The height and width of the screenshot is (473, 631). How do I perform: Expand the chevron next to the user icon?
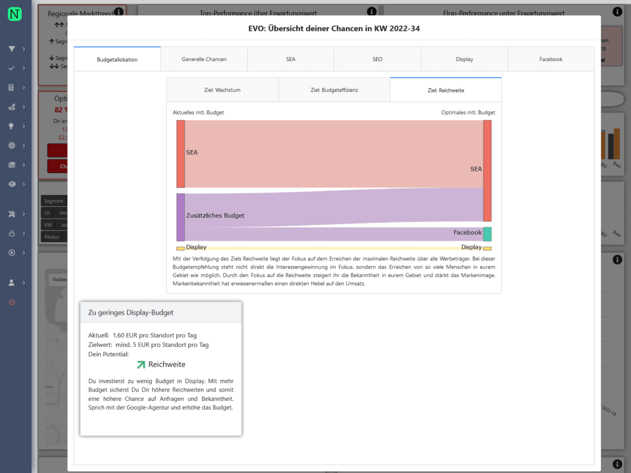[24, 283]
